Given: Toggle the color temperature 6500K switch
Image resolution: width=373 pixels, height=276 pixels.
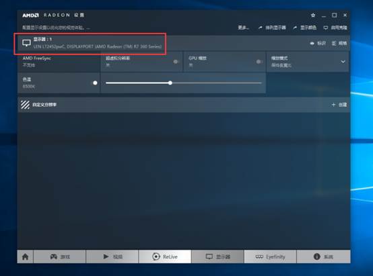Looking at the screenshot, I should click(x=95, y=83).
